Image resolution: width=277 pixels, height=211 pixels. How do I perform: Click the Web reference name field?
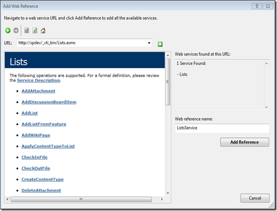pos(222,128)
